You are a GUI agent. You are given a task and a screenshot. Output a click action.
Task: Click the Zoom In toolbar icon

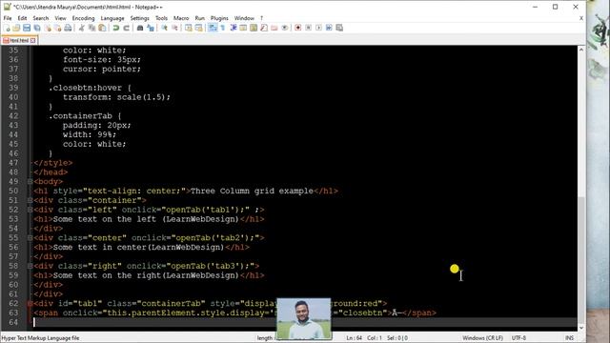164,28
